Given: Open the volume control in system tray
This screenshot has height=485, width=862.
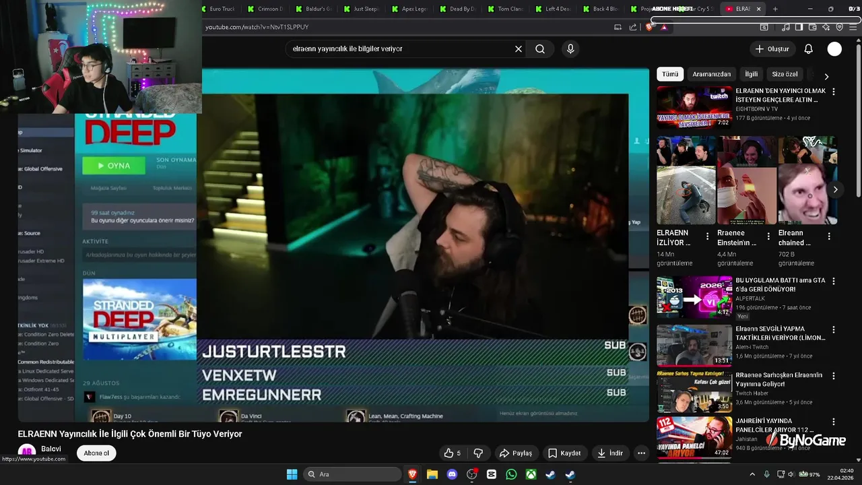Looking at the screenshot, I should click(792, 474).
